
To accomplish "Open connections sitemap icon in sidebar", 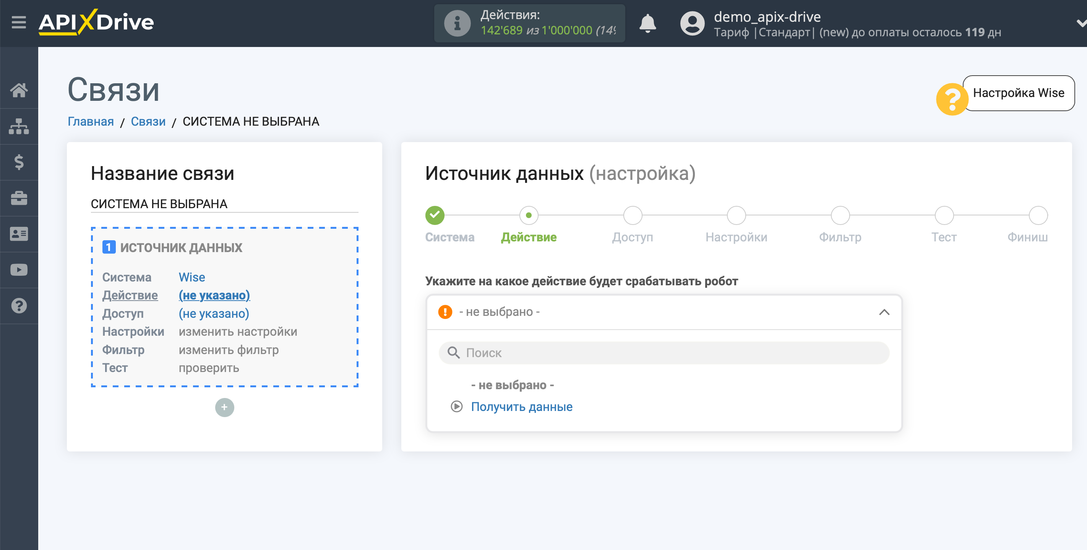I will point(19,126).
